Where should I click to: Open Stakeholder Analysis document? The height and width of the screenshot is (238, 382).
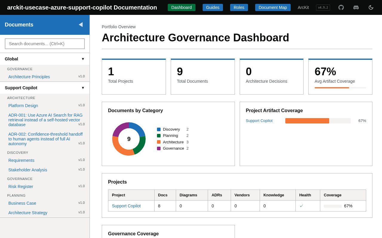click(x=28, y=170)
